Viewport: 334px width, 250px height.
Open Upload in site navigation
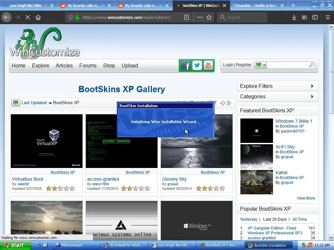130,65
